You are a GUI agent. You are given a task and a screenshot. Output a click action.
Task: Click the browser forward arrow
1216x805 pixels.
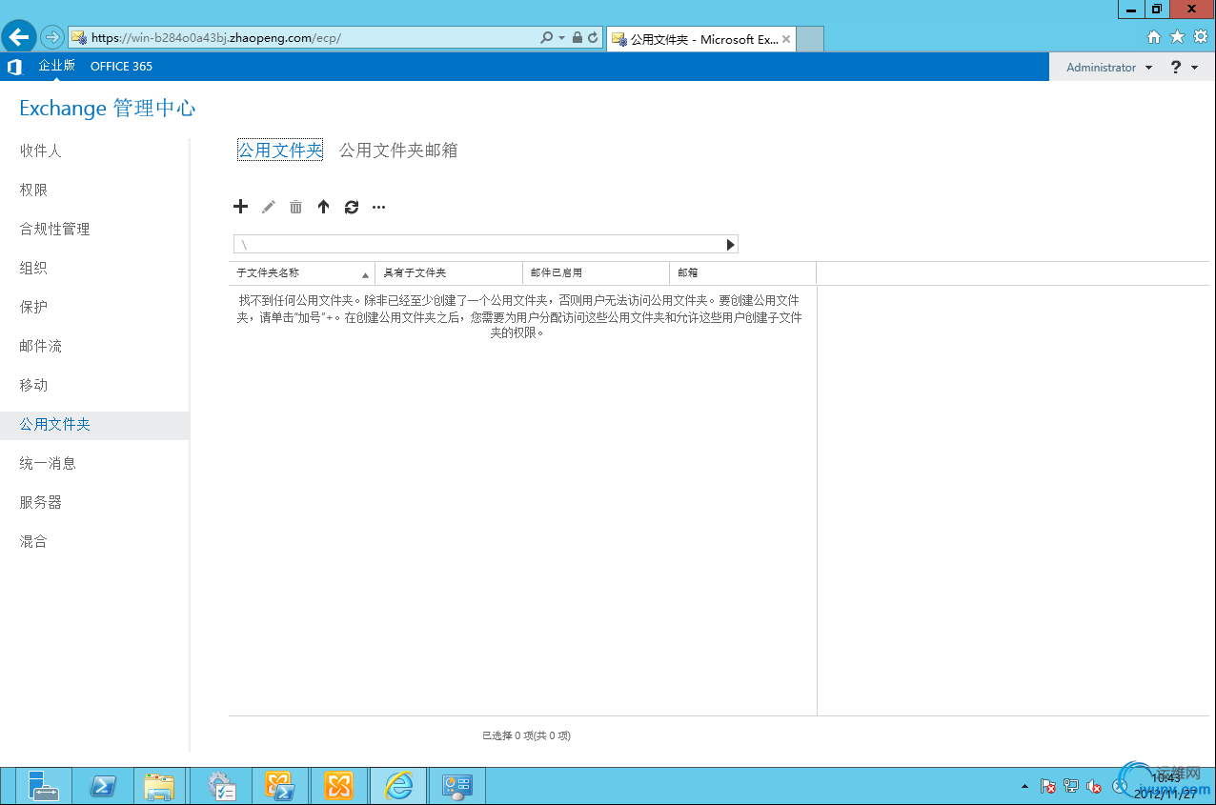pyautogui.click(x=52, y=37)
